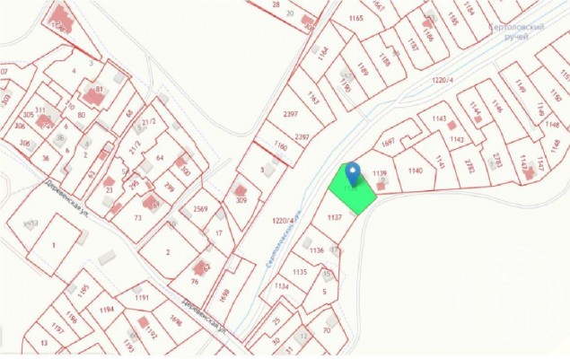
Task: Select the red building in parcel 81
Action: 93,97
